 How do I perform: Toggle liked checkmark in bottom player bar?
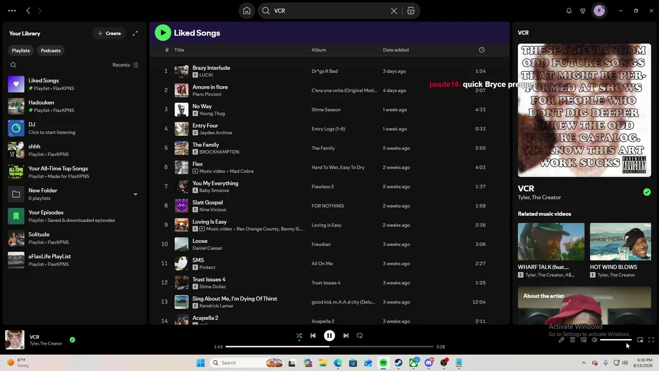pos(73,340)
